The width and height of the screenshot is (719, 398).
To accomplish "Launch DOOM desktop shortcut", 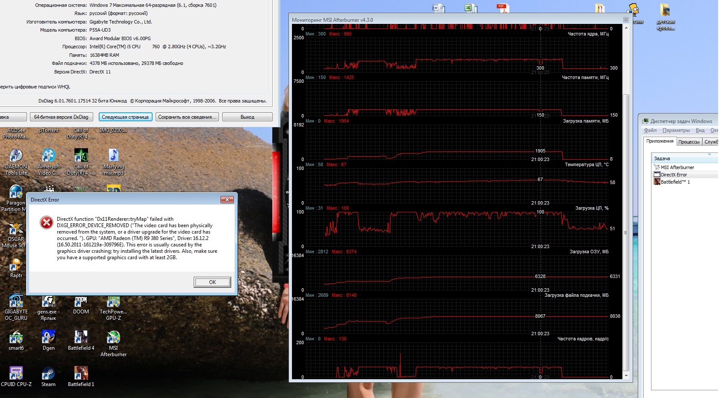I will point(81,305).
